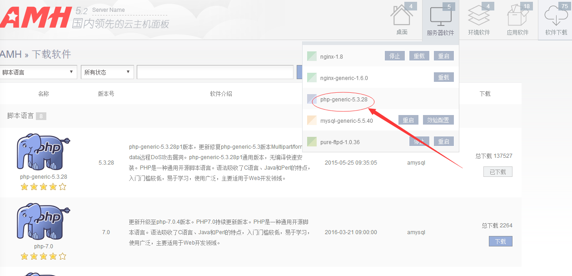Stop nginx-1.8 with 停止 button
The width and height of the screenshot is (572, 276).
tap(395, 56)
